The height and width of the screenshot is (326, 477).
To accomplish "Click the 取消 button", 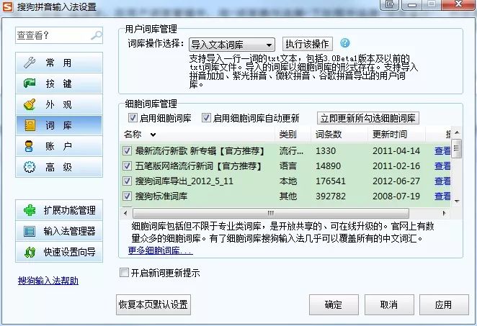I will [x=389, y=304].
